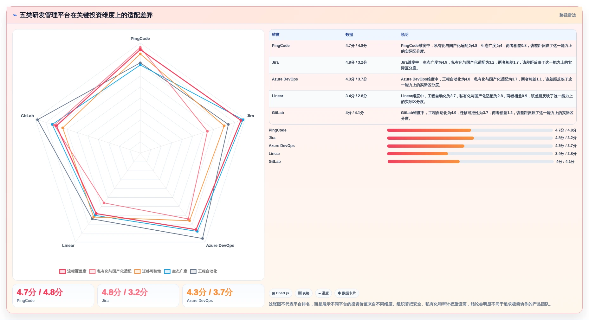The height and width of the screenshot is (320, 589).
Task: Hide the 迁移可控性 legend series
Action: click(148, 271)
